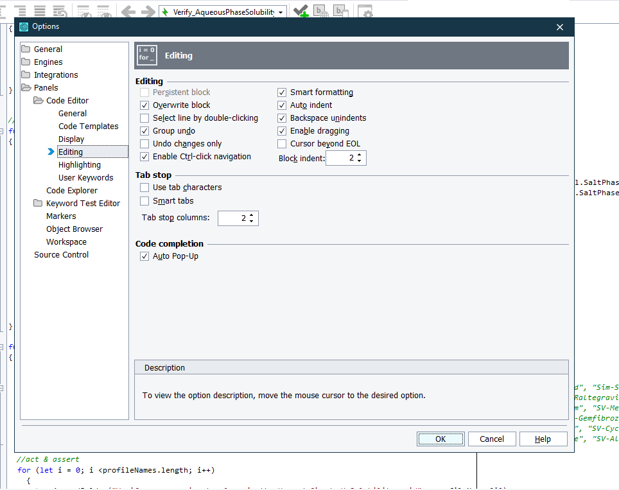This screenshot has width=619, height=490.
Task: Click the Tab stop columns input field
Action: click(231, 218)
